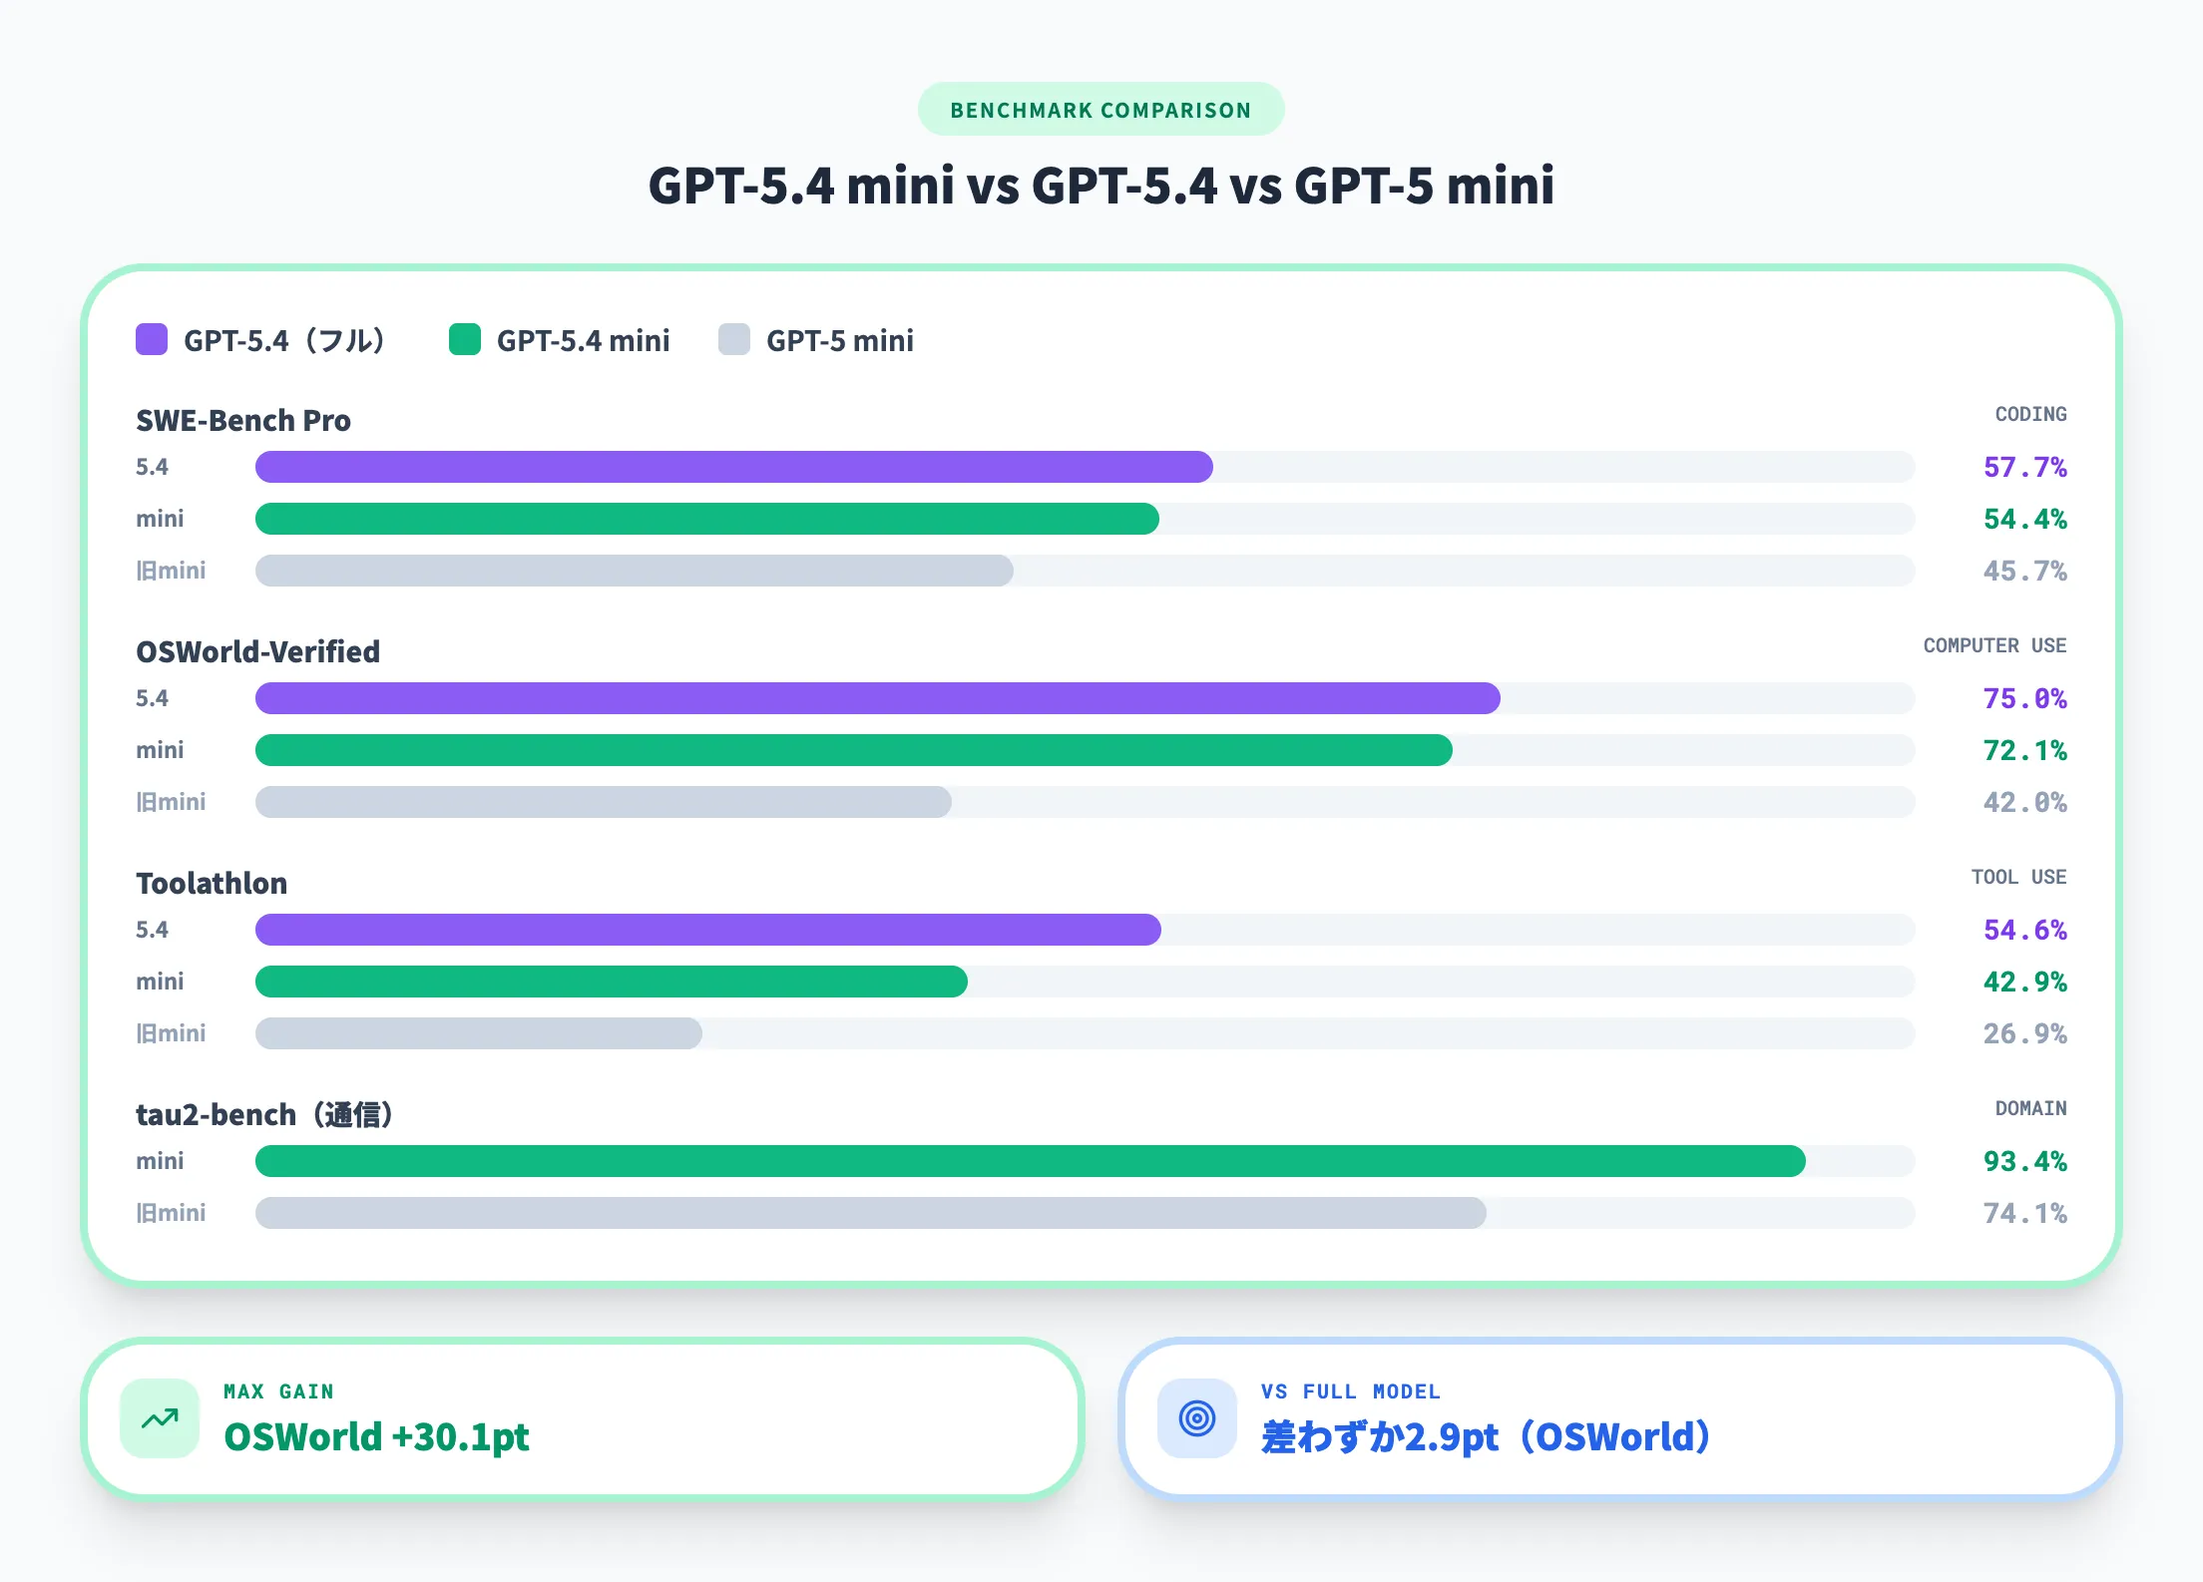Screen dimensions: 2203x1582
Task: Click the green SWE-Bench Pro mini bar
Action: coord(706,519)
